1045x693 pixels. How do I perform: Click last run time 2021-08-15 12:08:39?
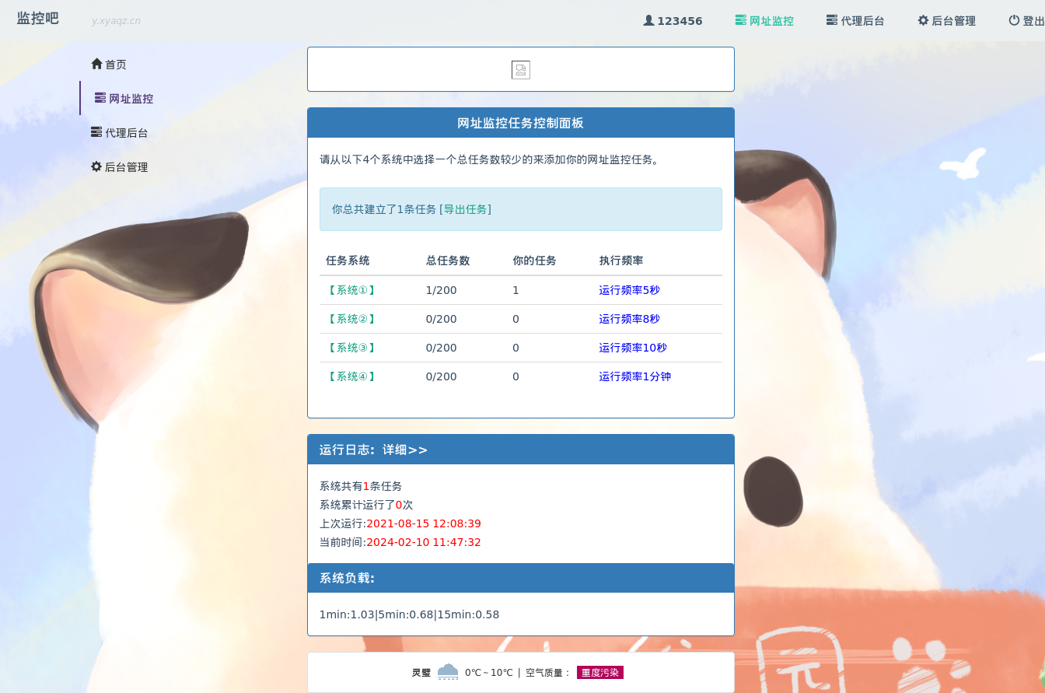pos(424,523)
